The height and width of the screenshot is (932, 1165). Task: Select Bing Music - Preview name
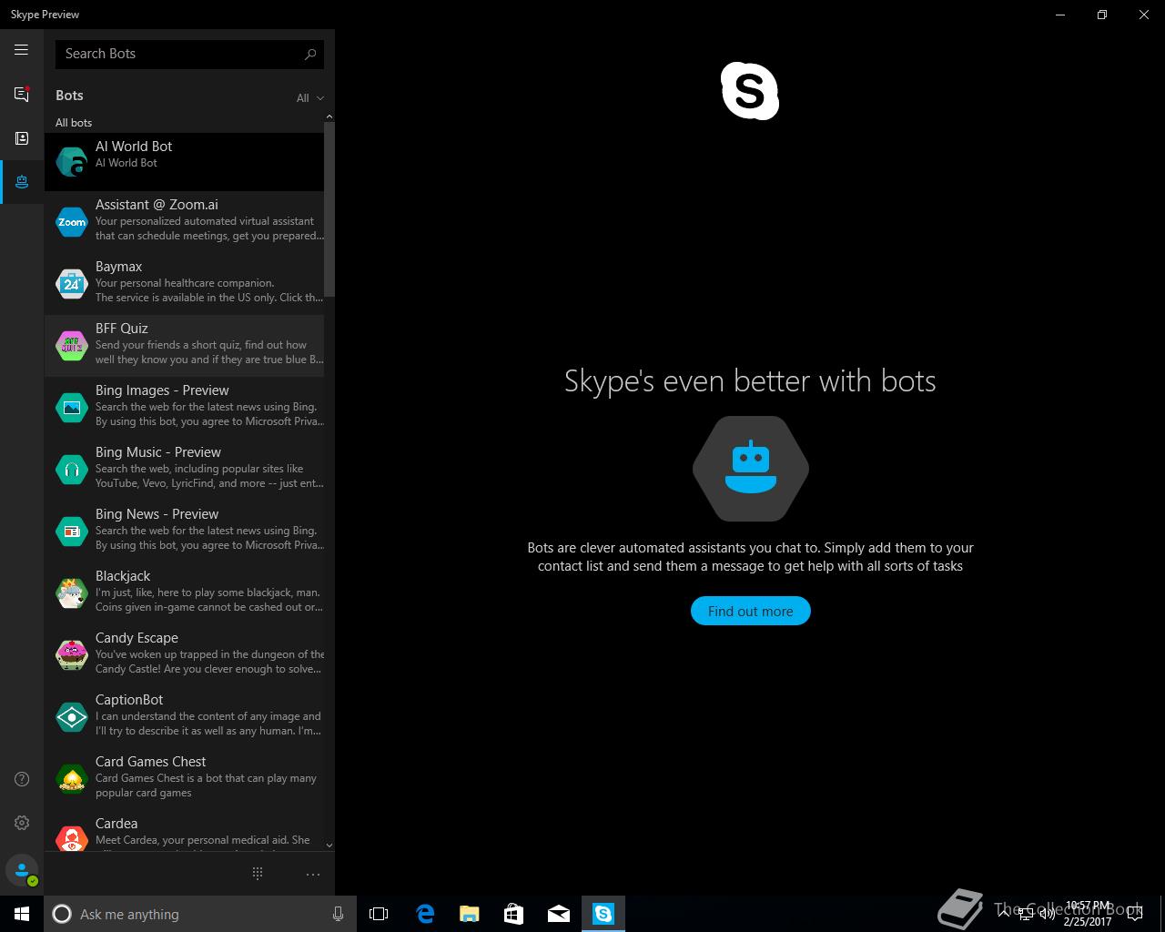pos(158,451)
